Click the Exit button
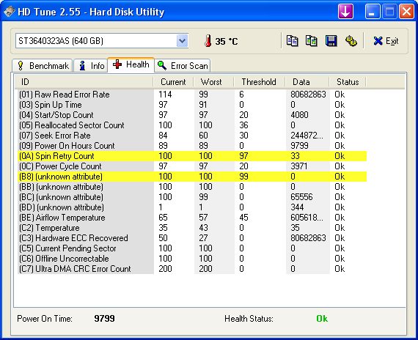Image resolution: width=418 pixels, height=340 pixels. [x=386, y=41]
